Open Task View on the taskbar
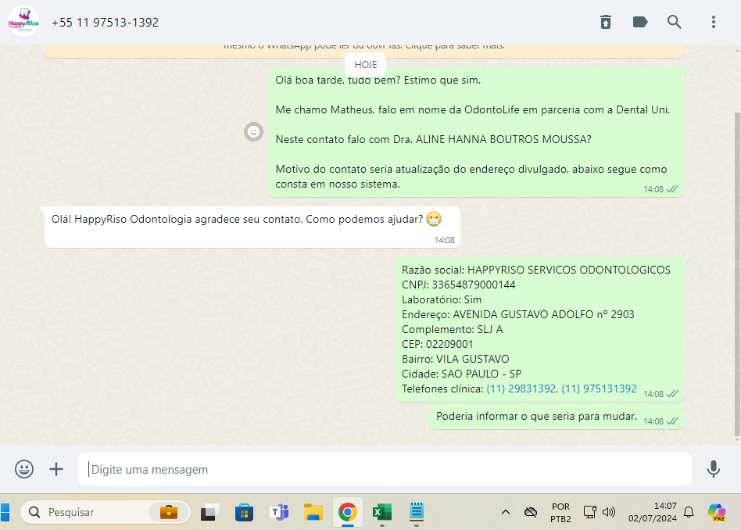Screen dimensions: 741x530 [x=209, y=512]
